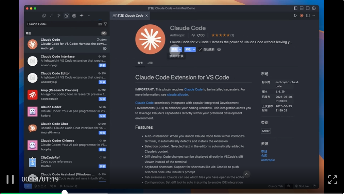Click the Go Live status bar button

point(301,186)
